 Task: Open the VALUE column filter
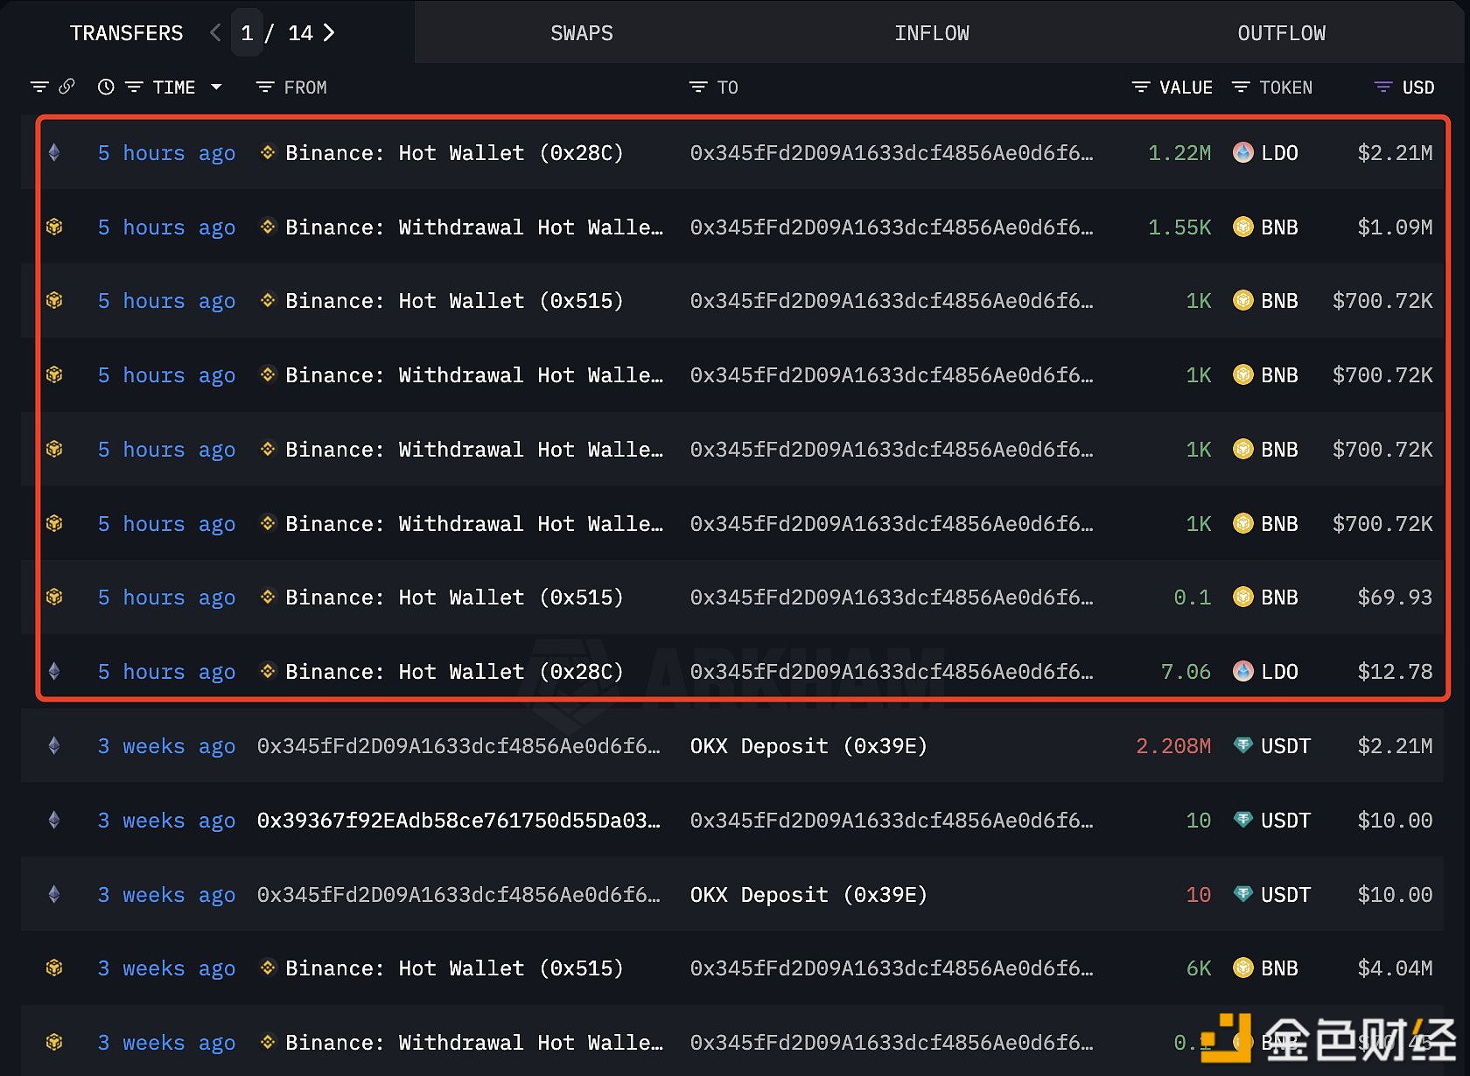click(1141, 87)
